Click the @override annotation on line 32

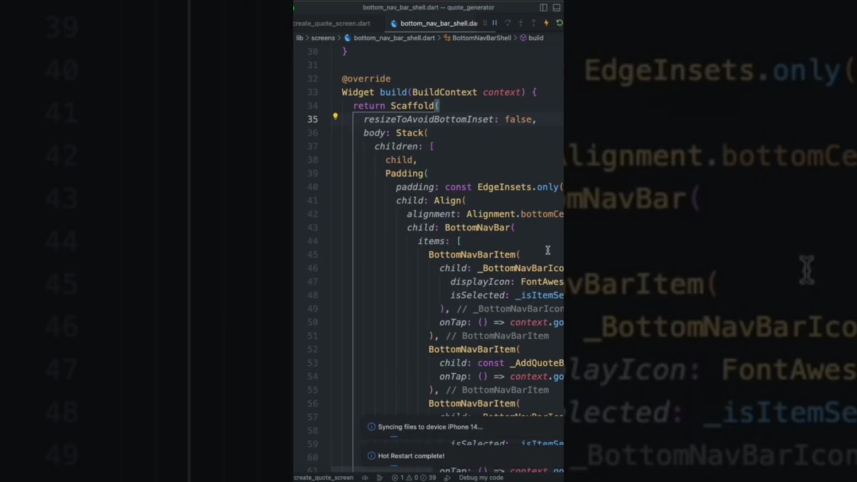point(366,78)
